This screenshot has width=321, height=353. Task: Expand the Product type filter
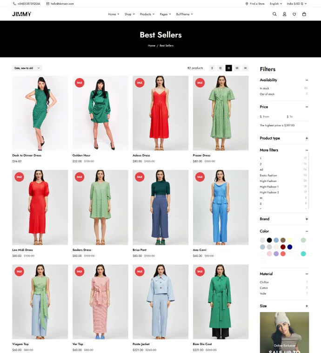307,138
